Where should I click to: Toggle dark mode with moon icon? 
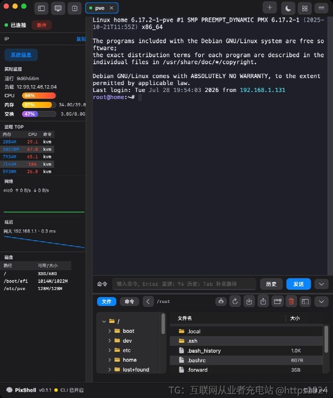[x=288, y=8]
